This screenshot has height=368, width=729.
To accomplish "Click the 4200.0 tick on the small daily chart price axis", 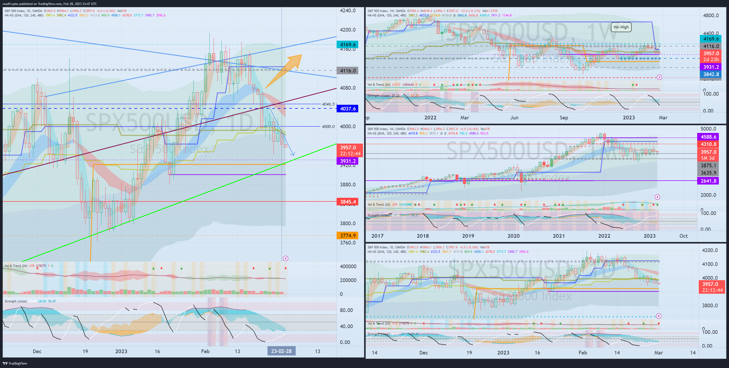I will 710,250.
